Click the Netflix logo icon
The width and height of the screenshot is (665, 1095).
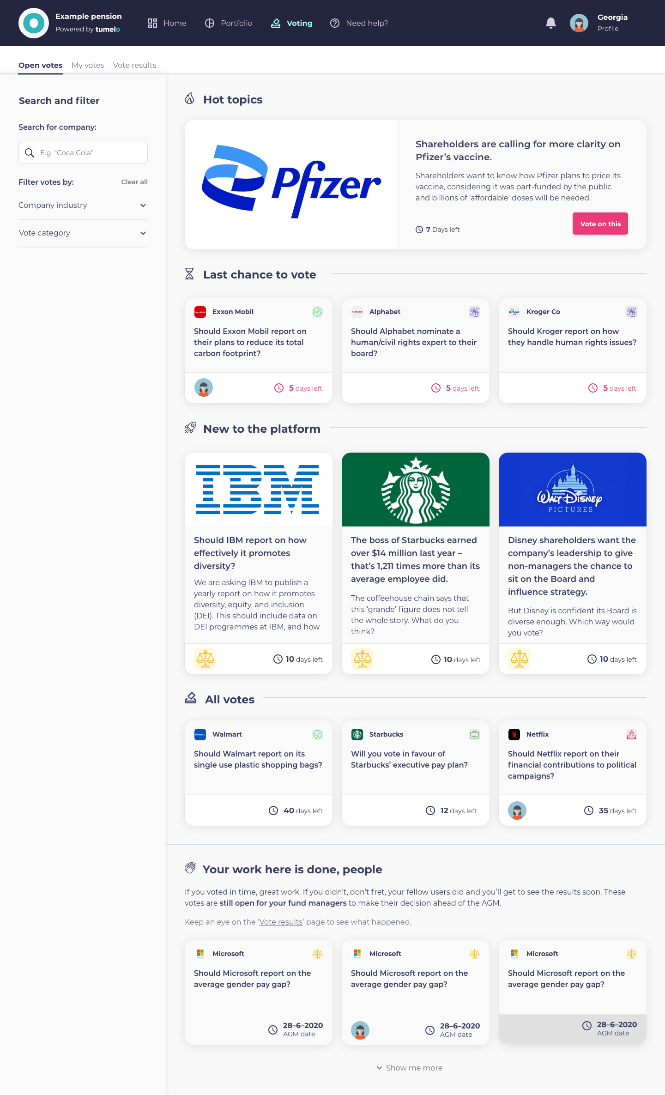[514, 734]
